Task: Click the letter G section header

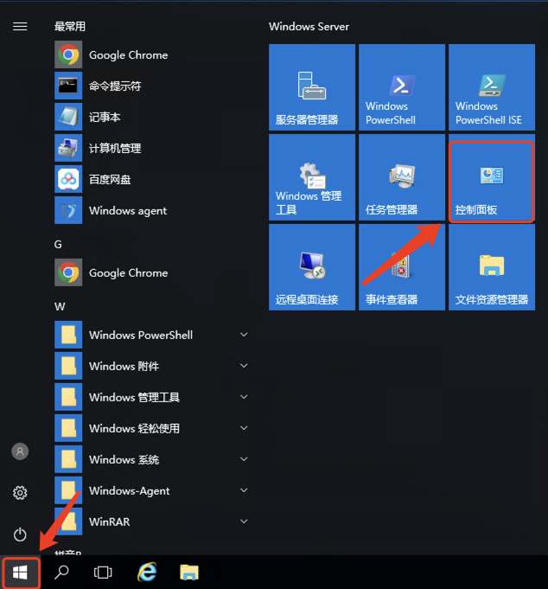Action: [58, 245]
